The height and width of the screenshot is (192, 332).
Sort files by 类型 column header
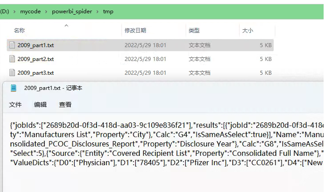(x=194, y=30)
